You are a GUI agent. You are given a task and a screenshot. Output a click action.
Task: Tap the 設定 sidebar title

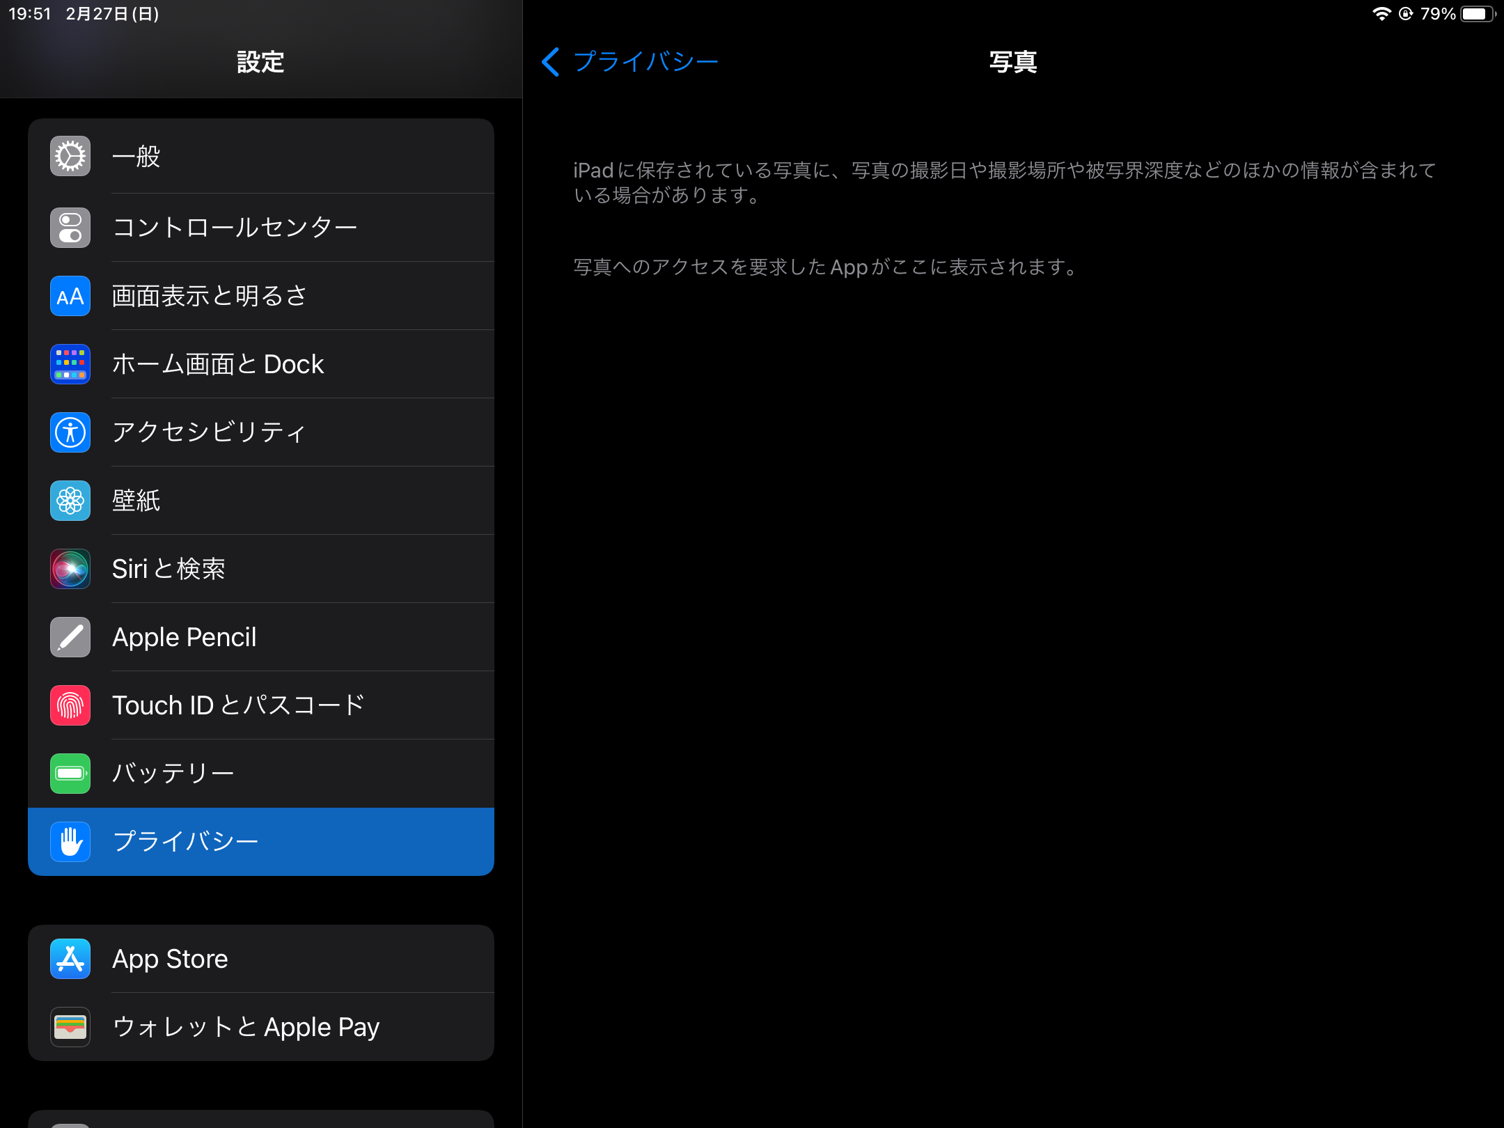point(260,62)
